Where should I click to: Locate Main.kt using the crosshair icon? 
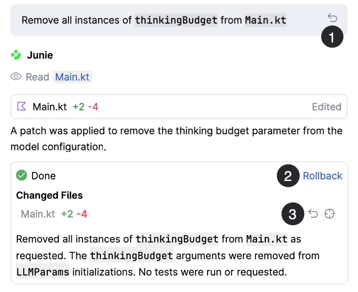(x=330, y=214)
